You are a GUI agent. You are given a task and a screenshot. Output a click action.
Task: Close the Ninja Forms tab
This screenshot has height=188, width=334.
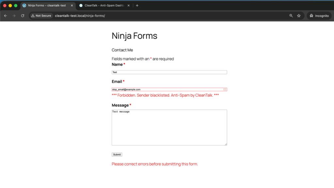point(72,6)
